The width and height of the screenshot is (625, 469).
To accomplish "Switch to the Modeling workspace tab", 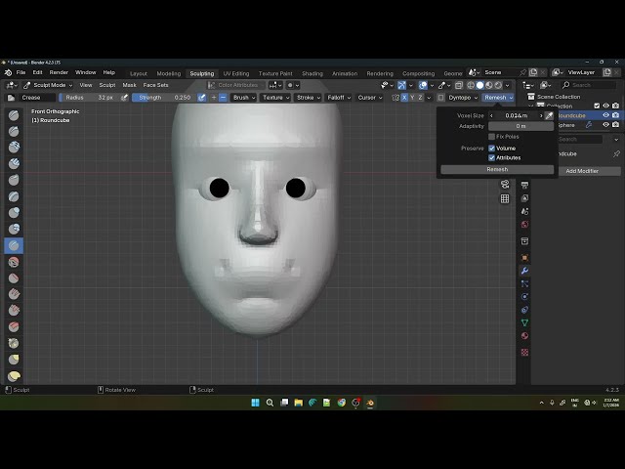I will click(169, 73).
